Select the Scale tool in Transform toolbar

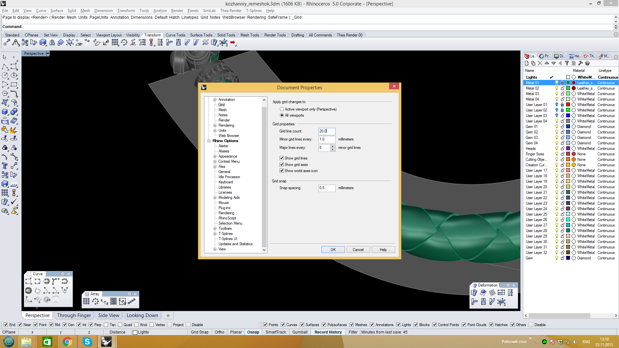click(x=43, y=42)
